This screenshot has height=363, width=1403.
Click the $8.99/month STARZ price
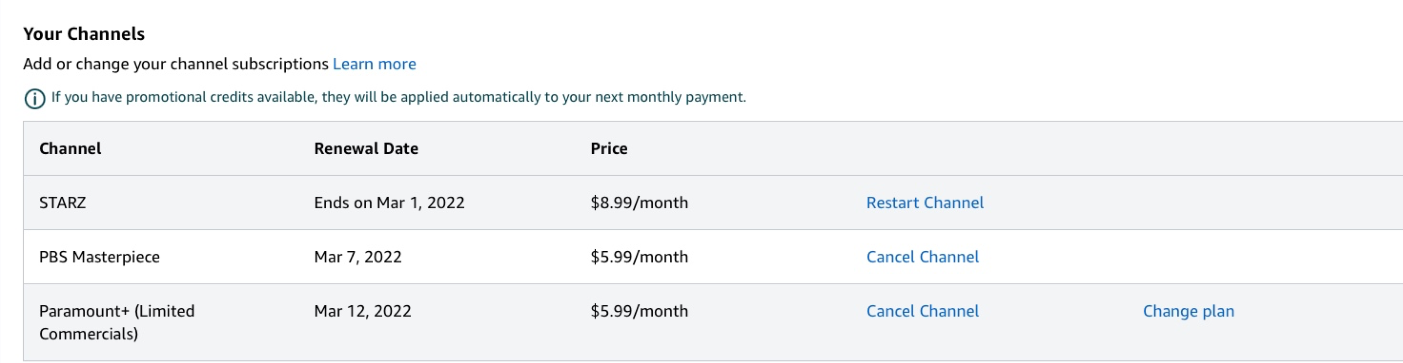tap(639, 203)
